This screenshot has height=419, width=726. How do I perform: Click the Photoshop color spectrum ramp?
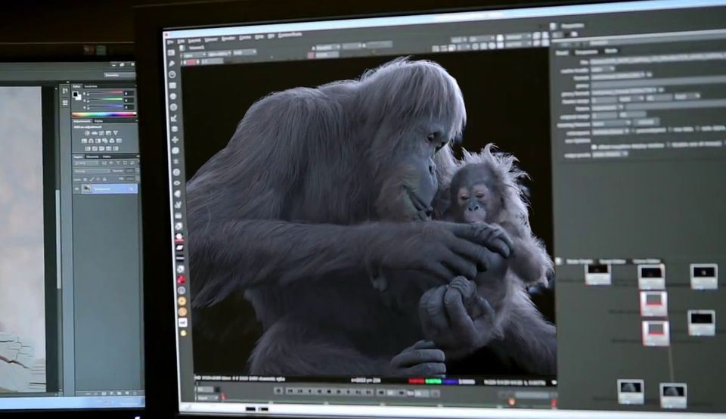click(x=104, y=114)
